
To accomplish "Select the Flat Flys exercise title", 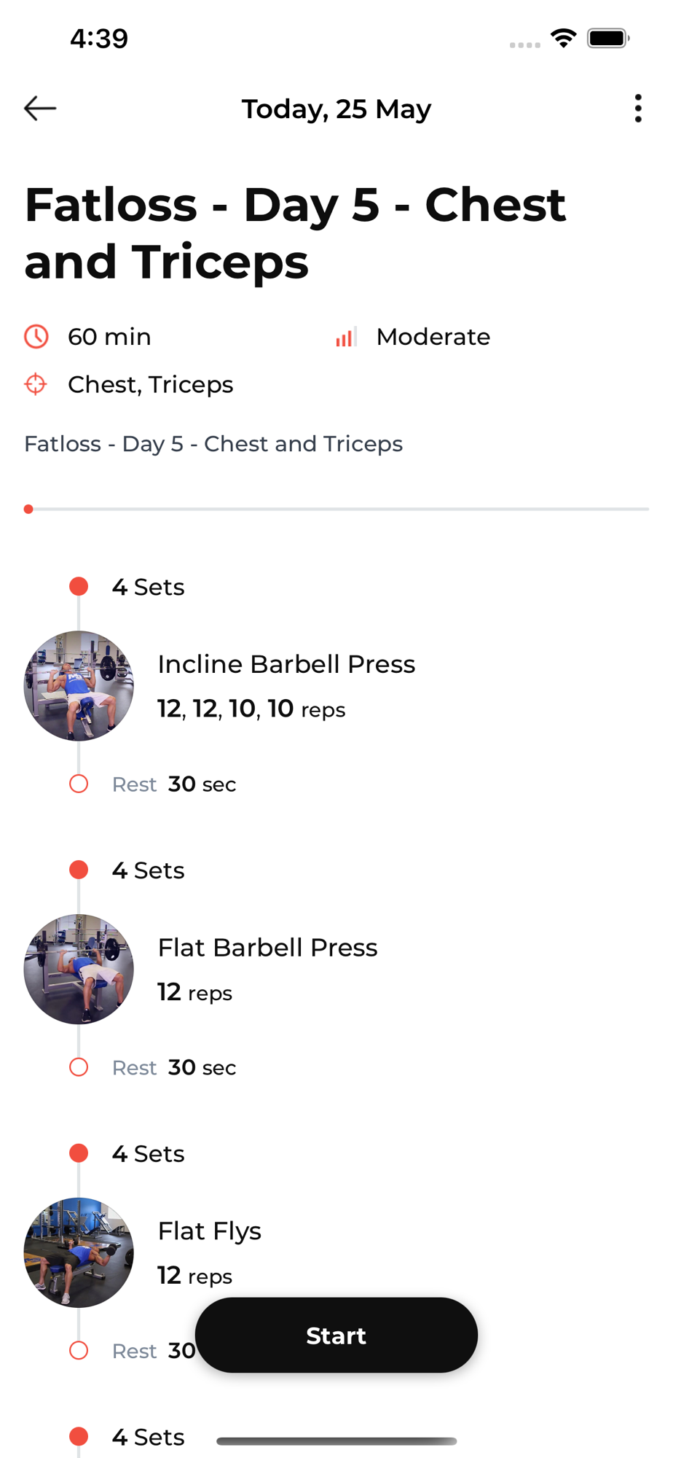I will [x=209, y=1231].
